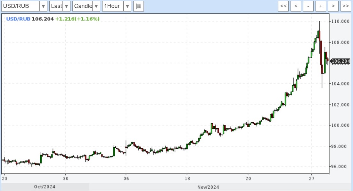
Task: Zoom out using the minus button
Action: [308, 6]
